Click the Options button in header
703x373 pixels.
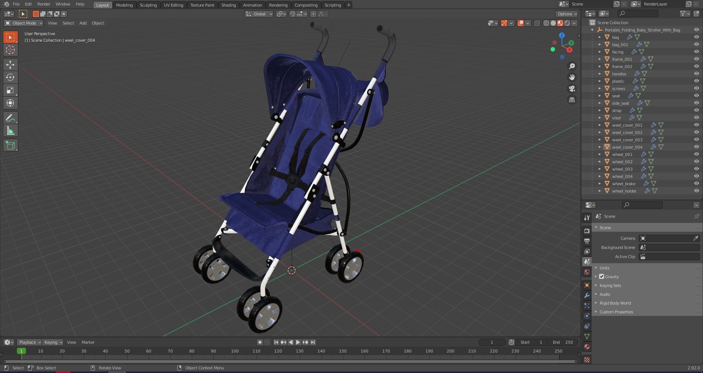tap(567, 14)
